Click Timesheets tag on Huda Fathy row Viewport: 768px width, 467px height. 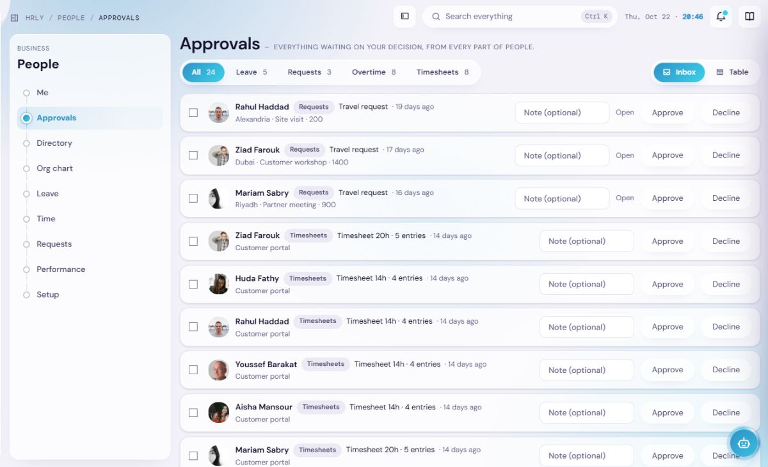tap(308, 278)
